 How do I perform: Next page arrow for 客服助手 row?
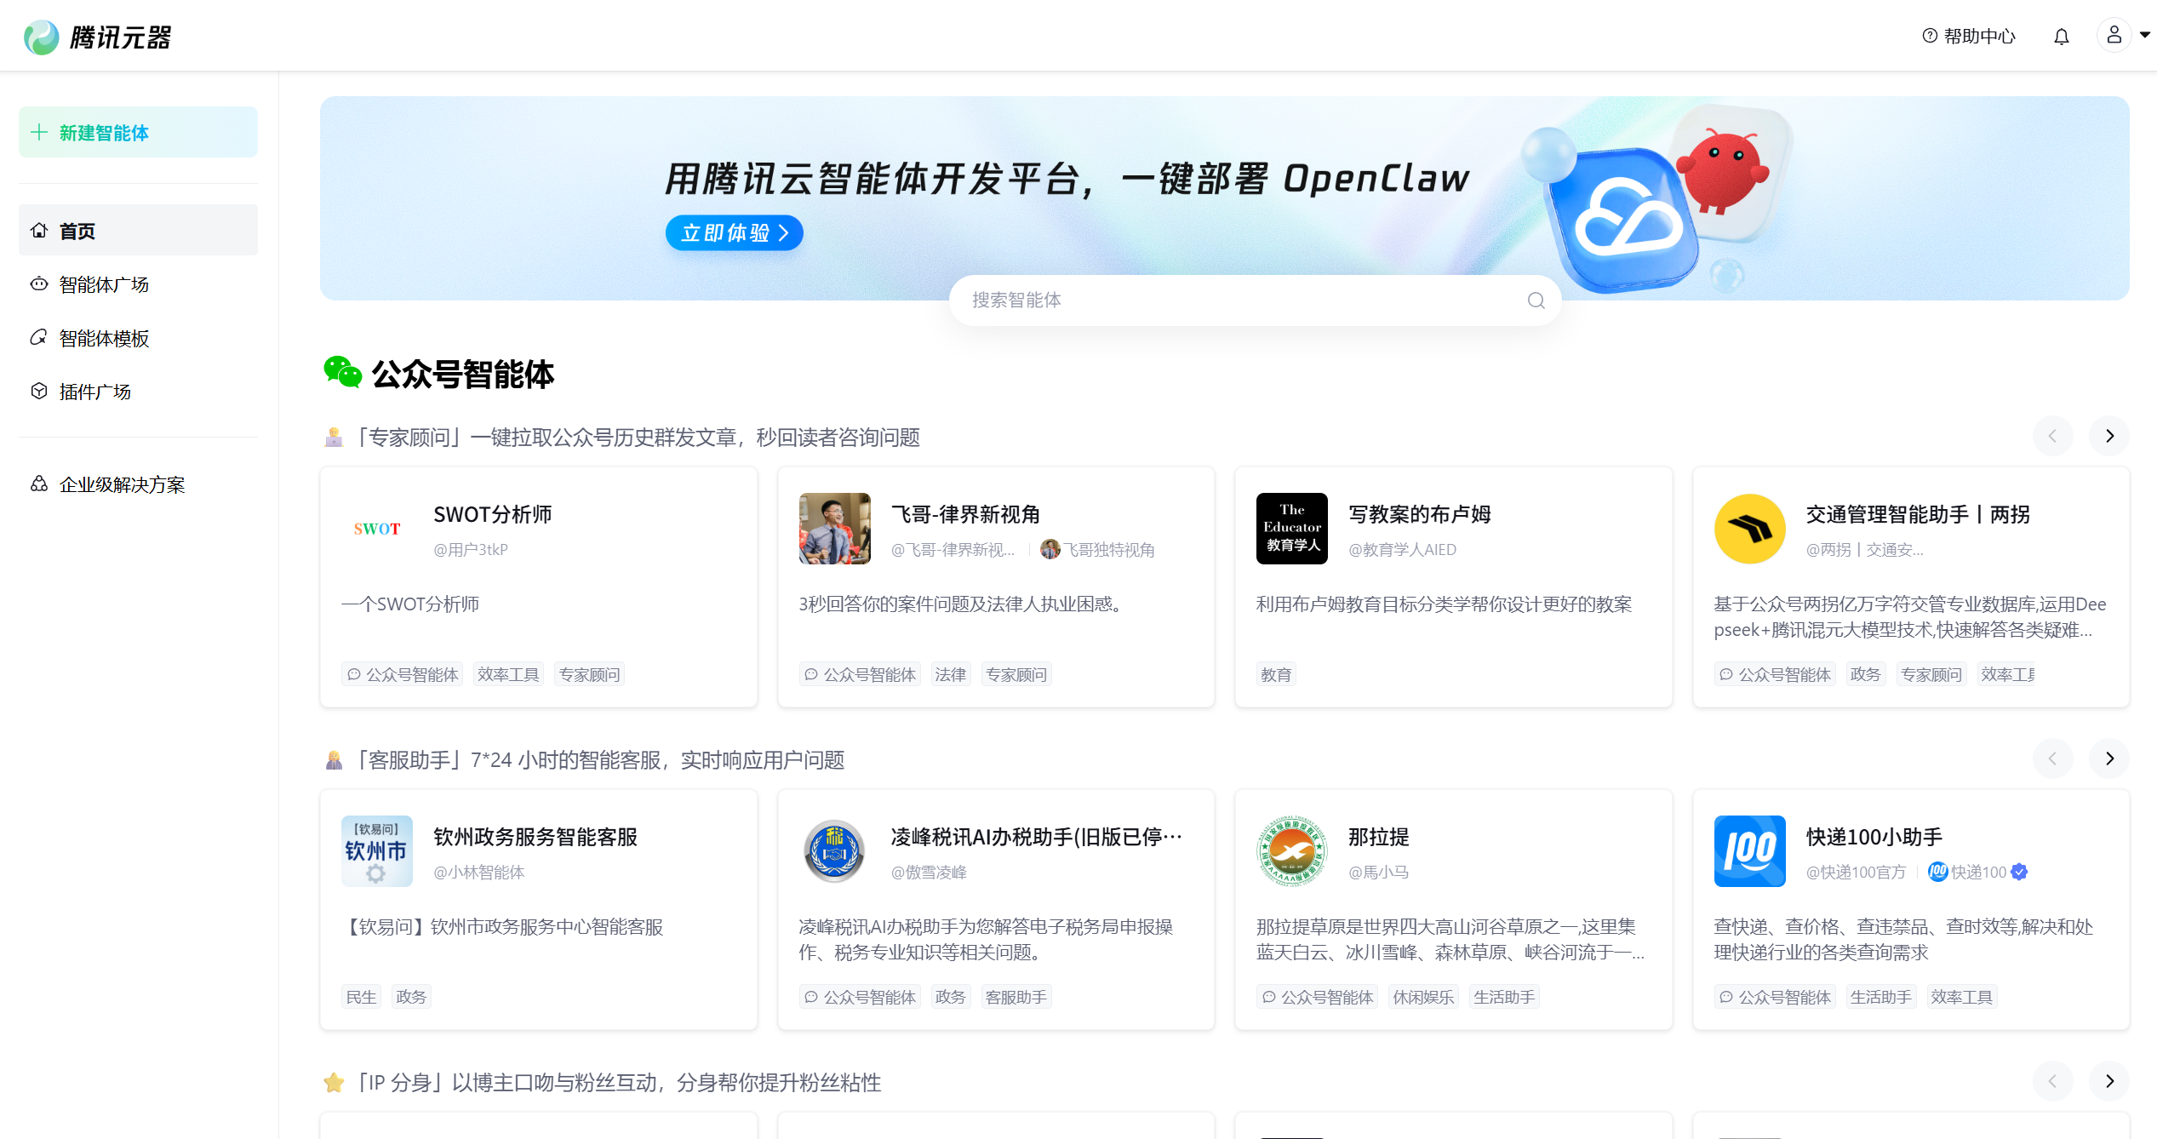pos(2109,758)
